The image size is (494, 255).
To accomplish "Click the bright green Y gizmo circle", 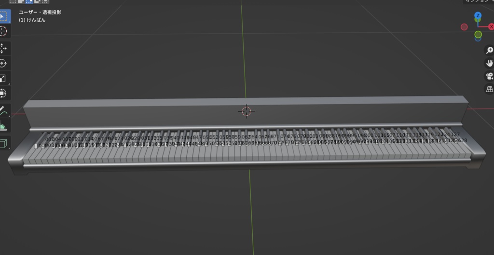I will click(478, 34).
